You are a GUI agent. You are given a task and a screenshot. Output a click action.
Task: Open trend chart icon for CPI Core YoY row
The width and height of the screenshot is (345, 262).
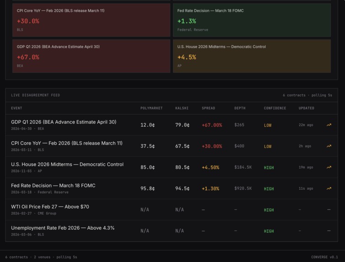[329, 146]
